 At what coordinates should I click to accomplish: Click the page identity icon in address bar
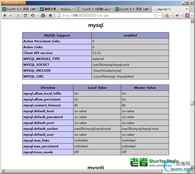pos(58,16)
